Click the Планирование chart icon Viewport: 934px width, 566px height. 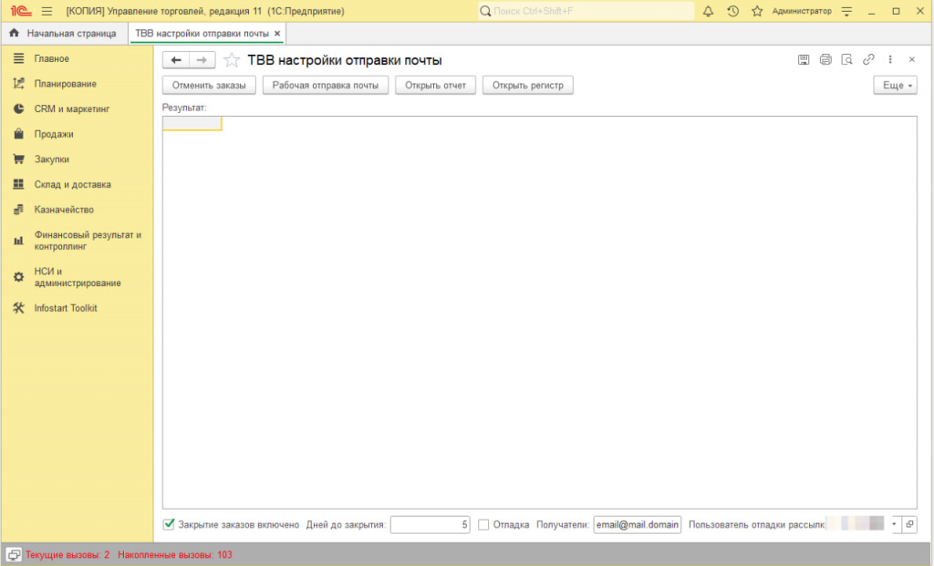click(18, 84)
